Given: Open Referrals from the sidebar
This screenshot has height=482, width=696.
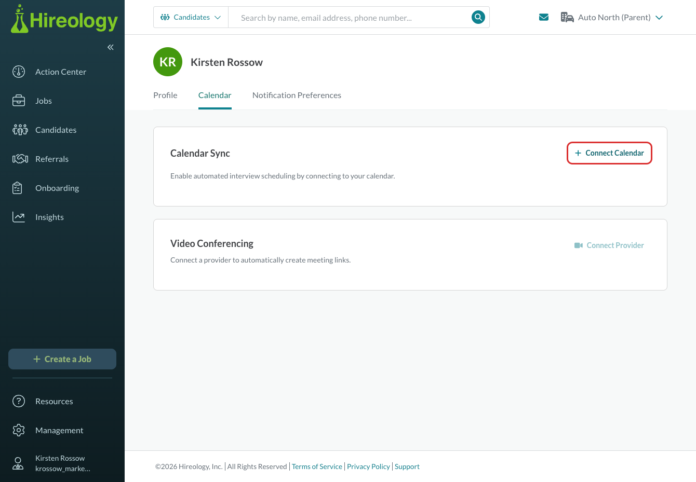Looking at the screenshot, I should [52, 159].
